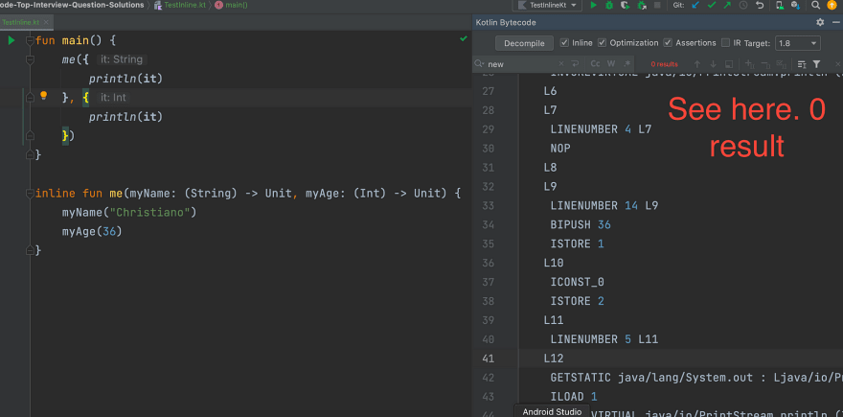Click the 'it: String' inlay hint
Screen dimensions: 843x417
pos(122,59)
